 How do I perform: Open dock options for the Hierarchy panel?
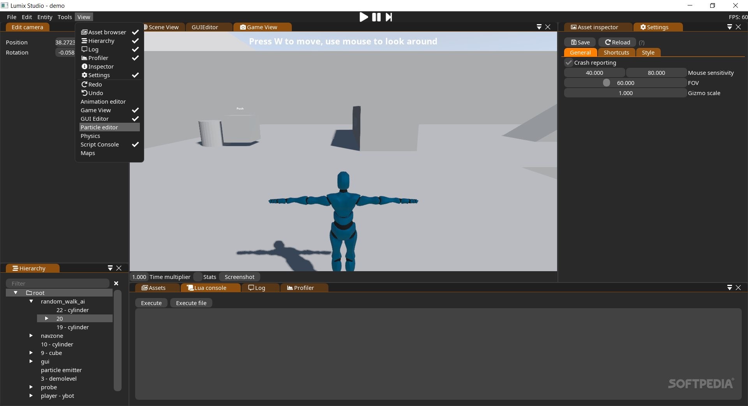[x=110, y=268]
